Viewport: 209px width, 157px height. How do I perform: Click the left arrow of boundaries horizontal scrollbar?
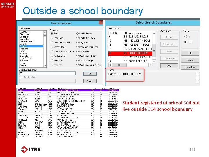110,65
